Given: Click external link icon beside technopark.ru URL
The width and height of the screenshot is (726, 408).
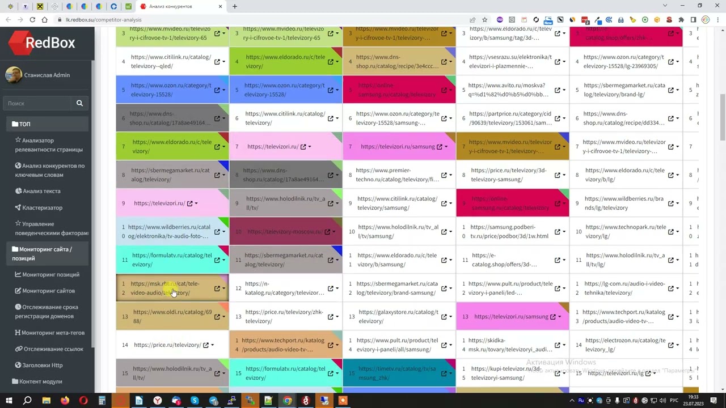Looking at the screenshot, I should coord(671,232).
